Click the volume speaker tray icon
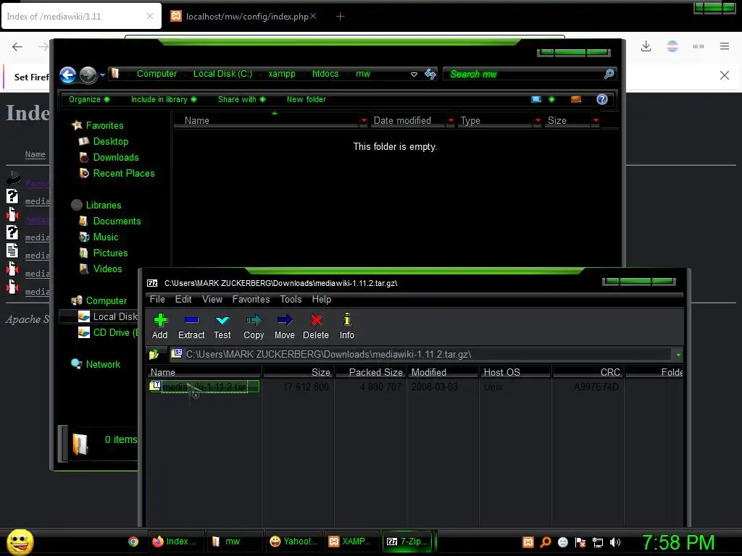This screenshot has height=556, width=742. (614, 543)
